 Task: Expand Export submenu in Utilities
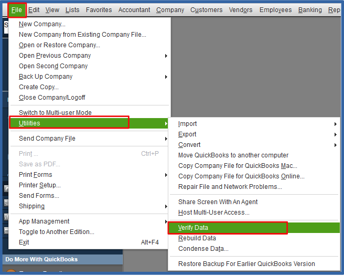pos(254,135)
